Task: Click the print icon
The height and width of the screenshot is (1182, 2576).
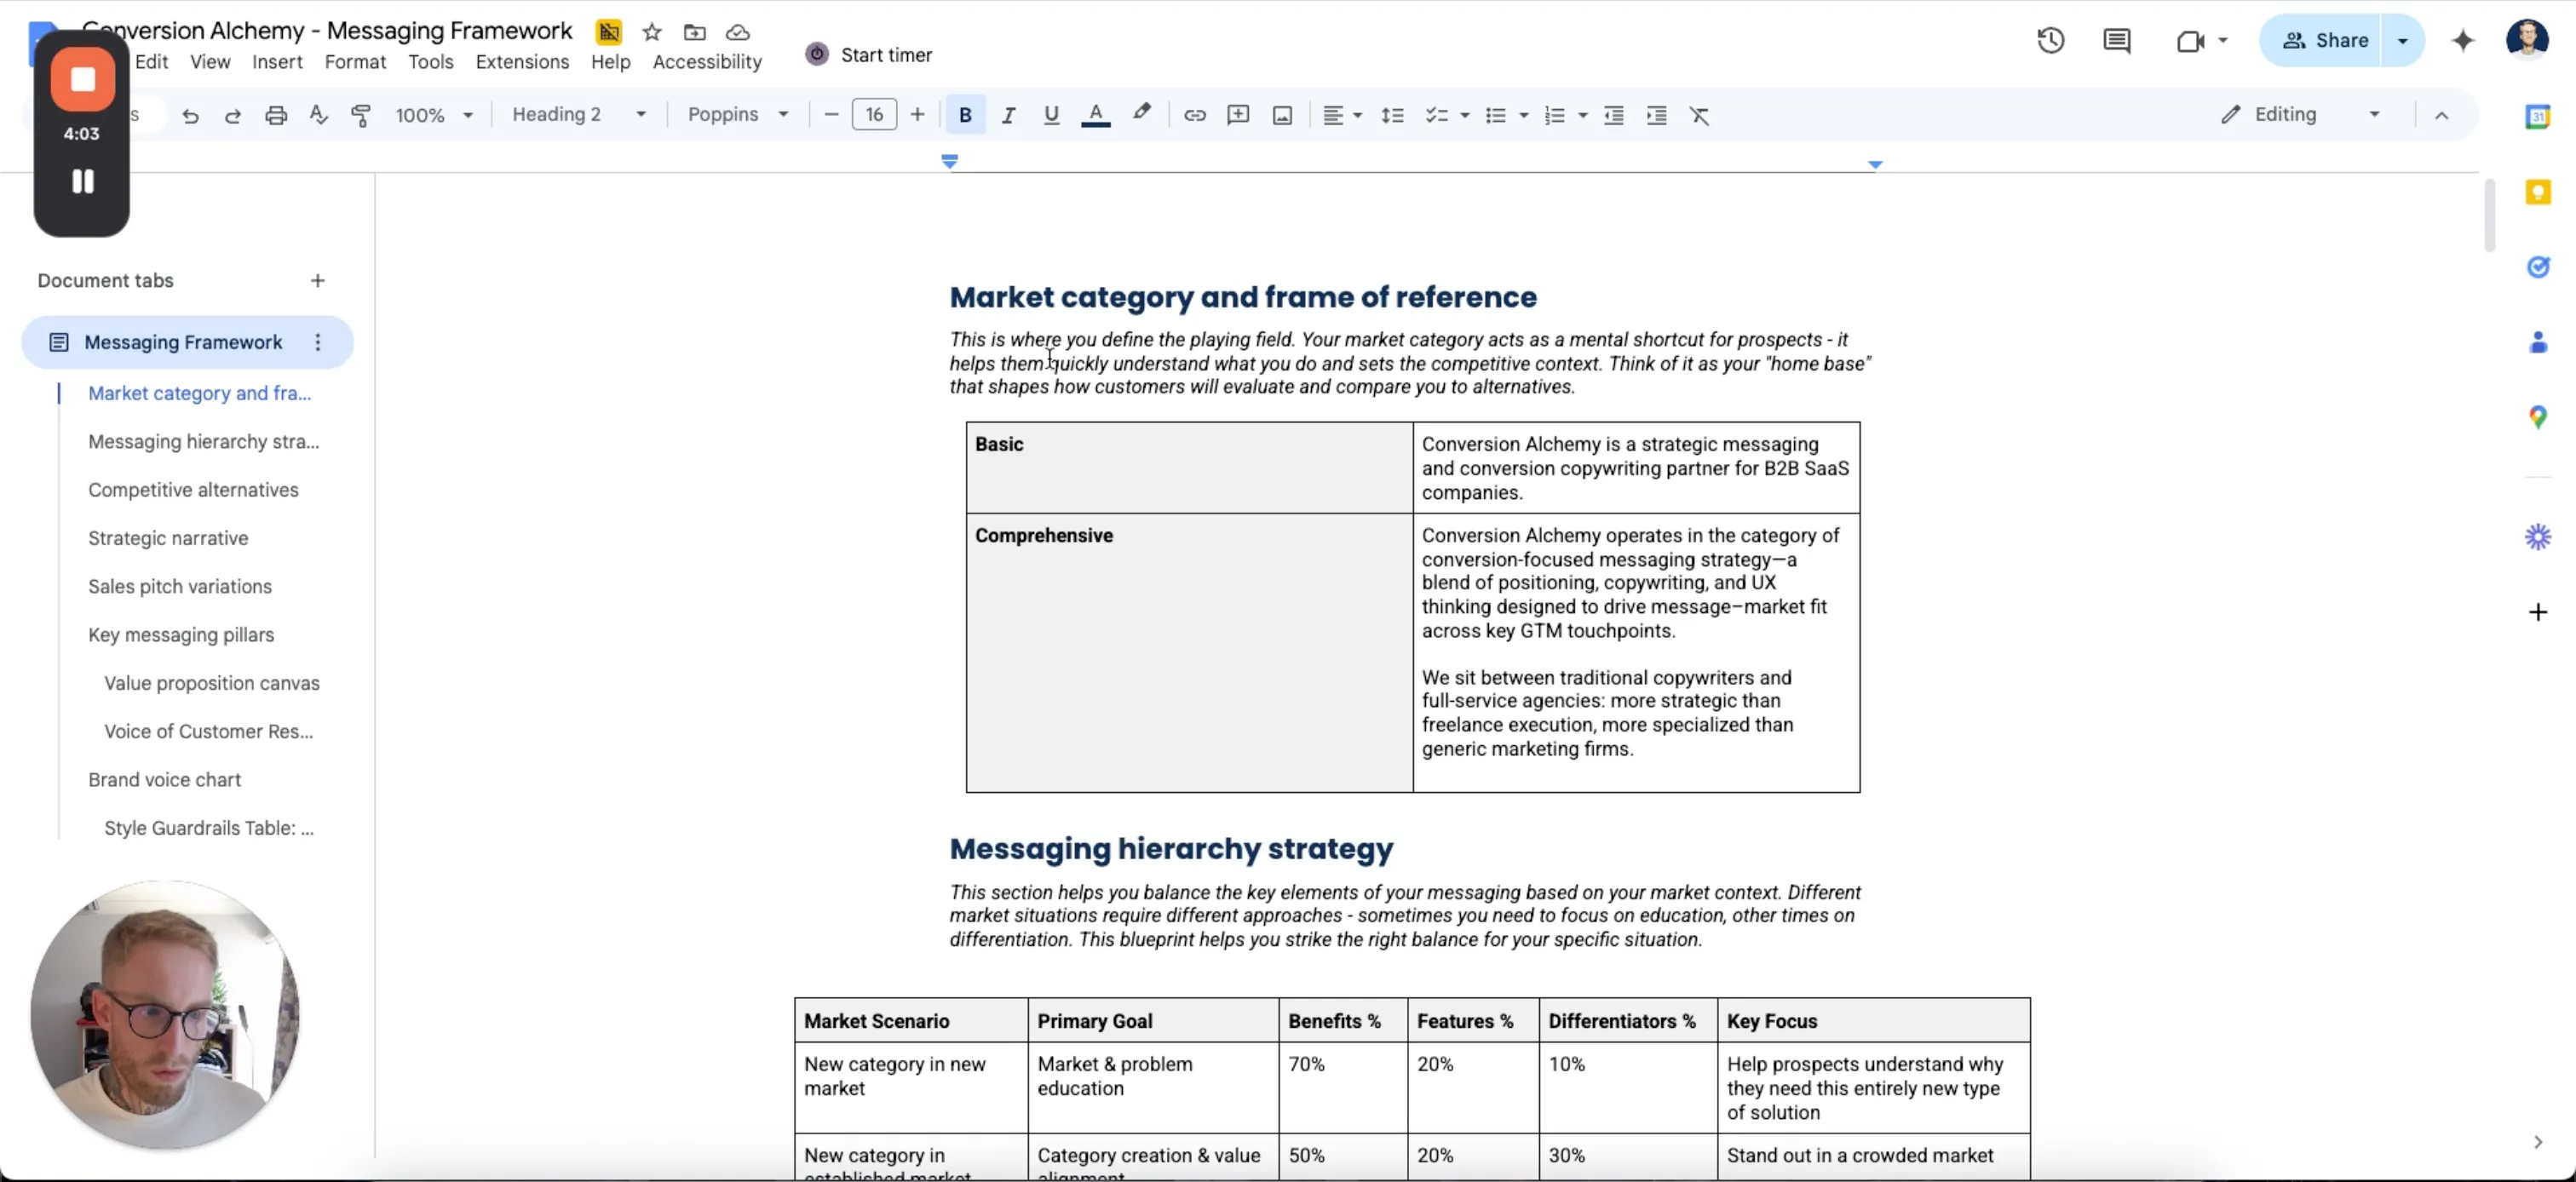Action: [276, 115]
